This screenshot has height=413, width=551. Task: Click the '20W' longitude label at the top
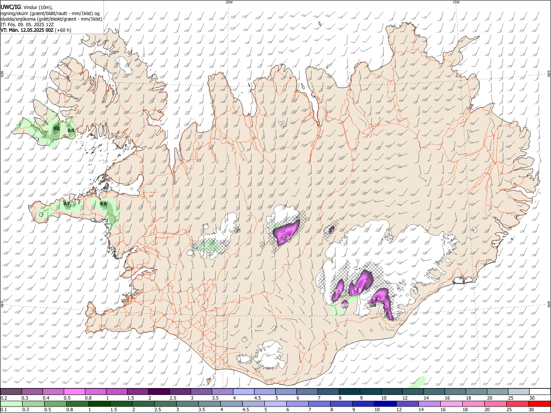coord(229,2)
